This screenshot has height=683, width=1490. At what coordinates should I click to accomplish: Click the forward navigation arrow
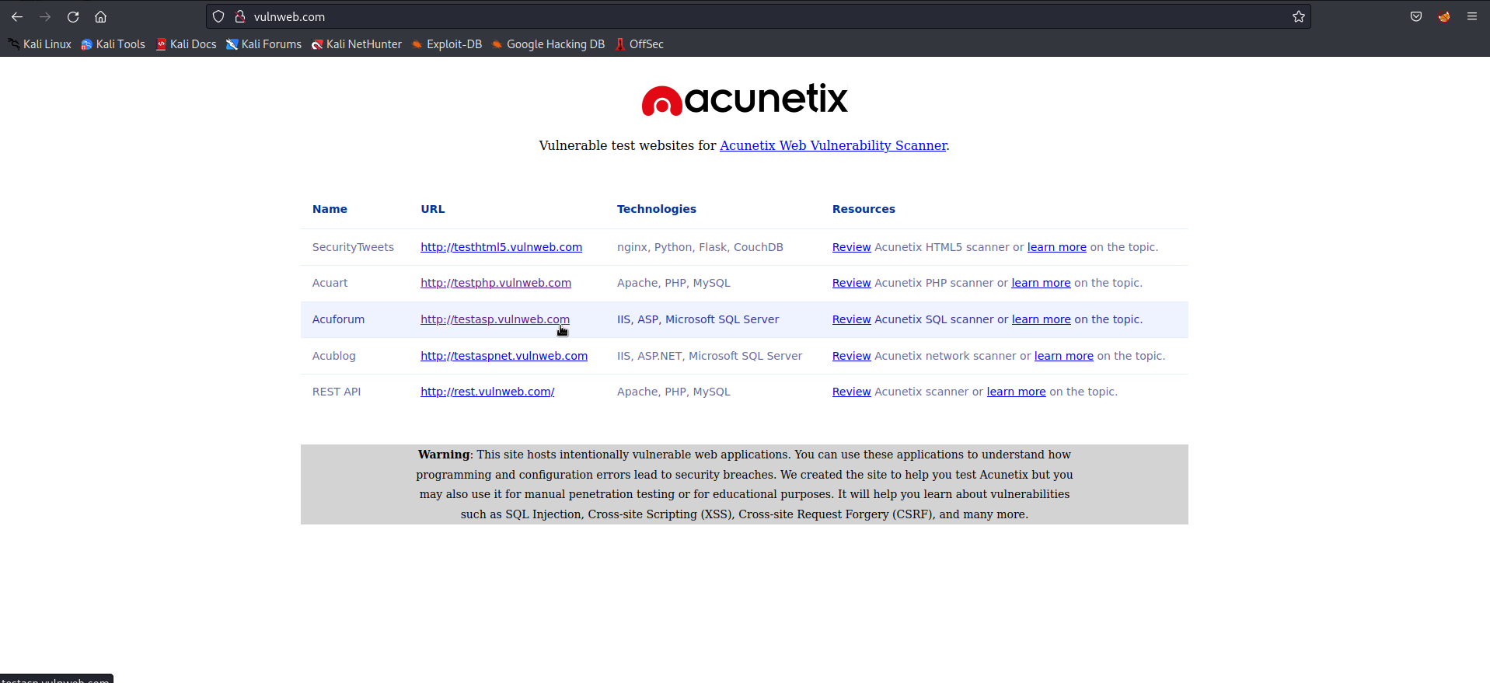coord(45,16)
